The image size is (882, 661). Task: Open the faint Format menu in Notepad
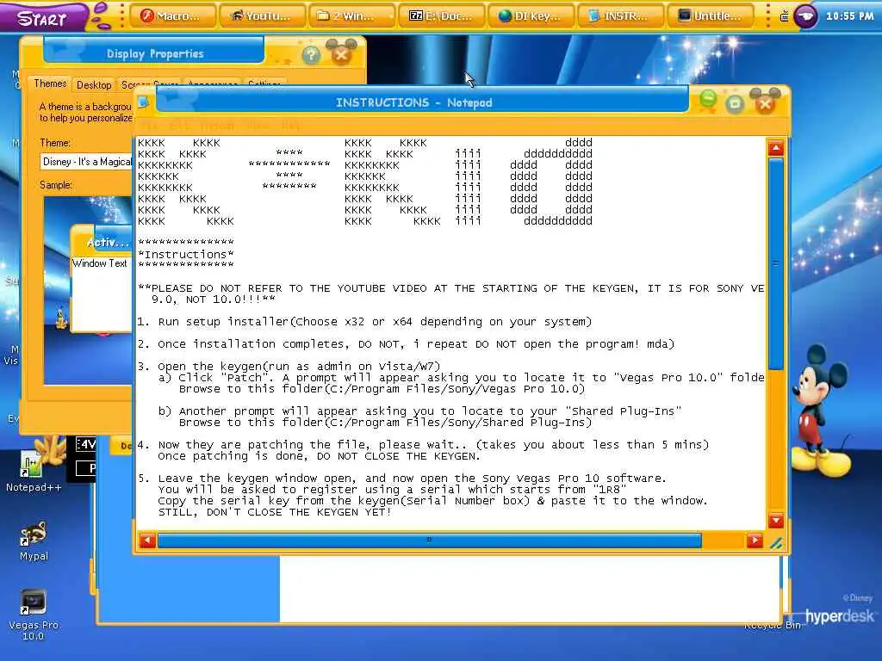(216, 126)
